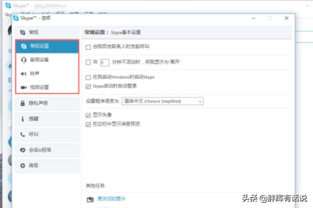The width and height of the screenshot is (313, 208).
Task: Click the Skype icon next to 常规
Action: click(x=23, y=32)
